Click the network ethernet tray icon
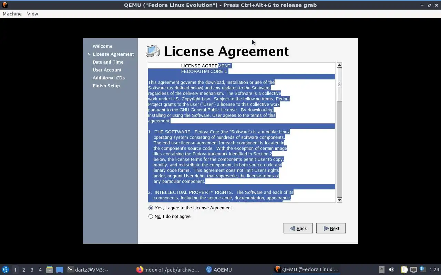Viewport: 441px width, 275px height. click(x=413, y=269)
